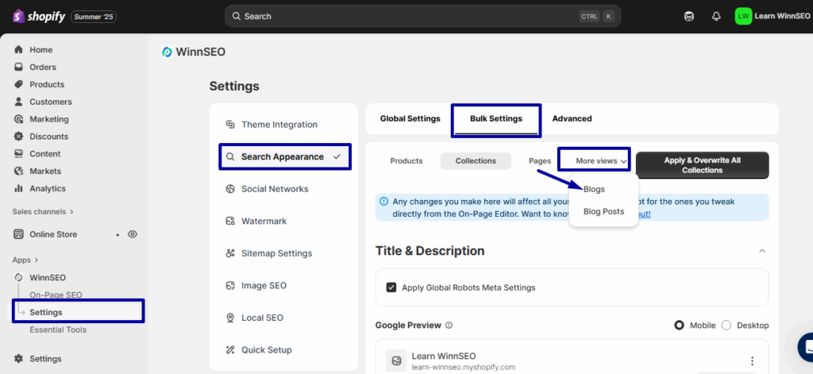Select the Collections view tab
Viewport: 813px width, 374px height.
pyautogui.click(x=476, y=161)
